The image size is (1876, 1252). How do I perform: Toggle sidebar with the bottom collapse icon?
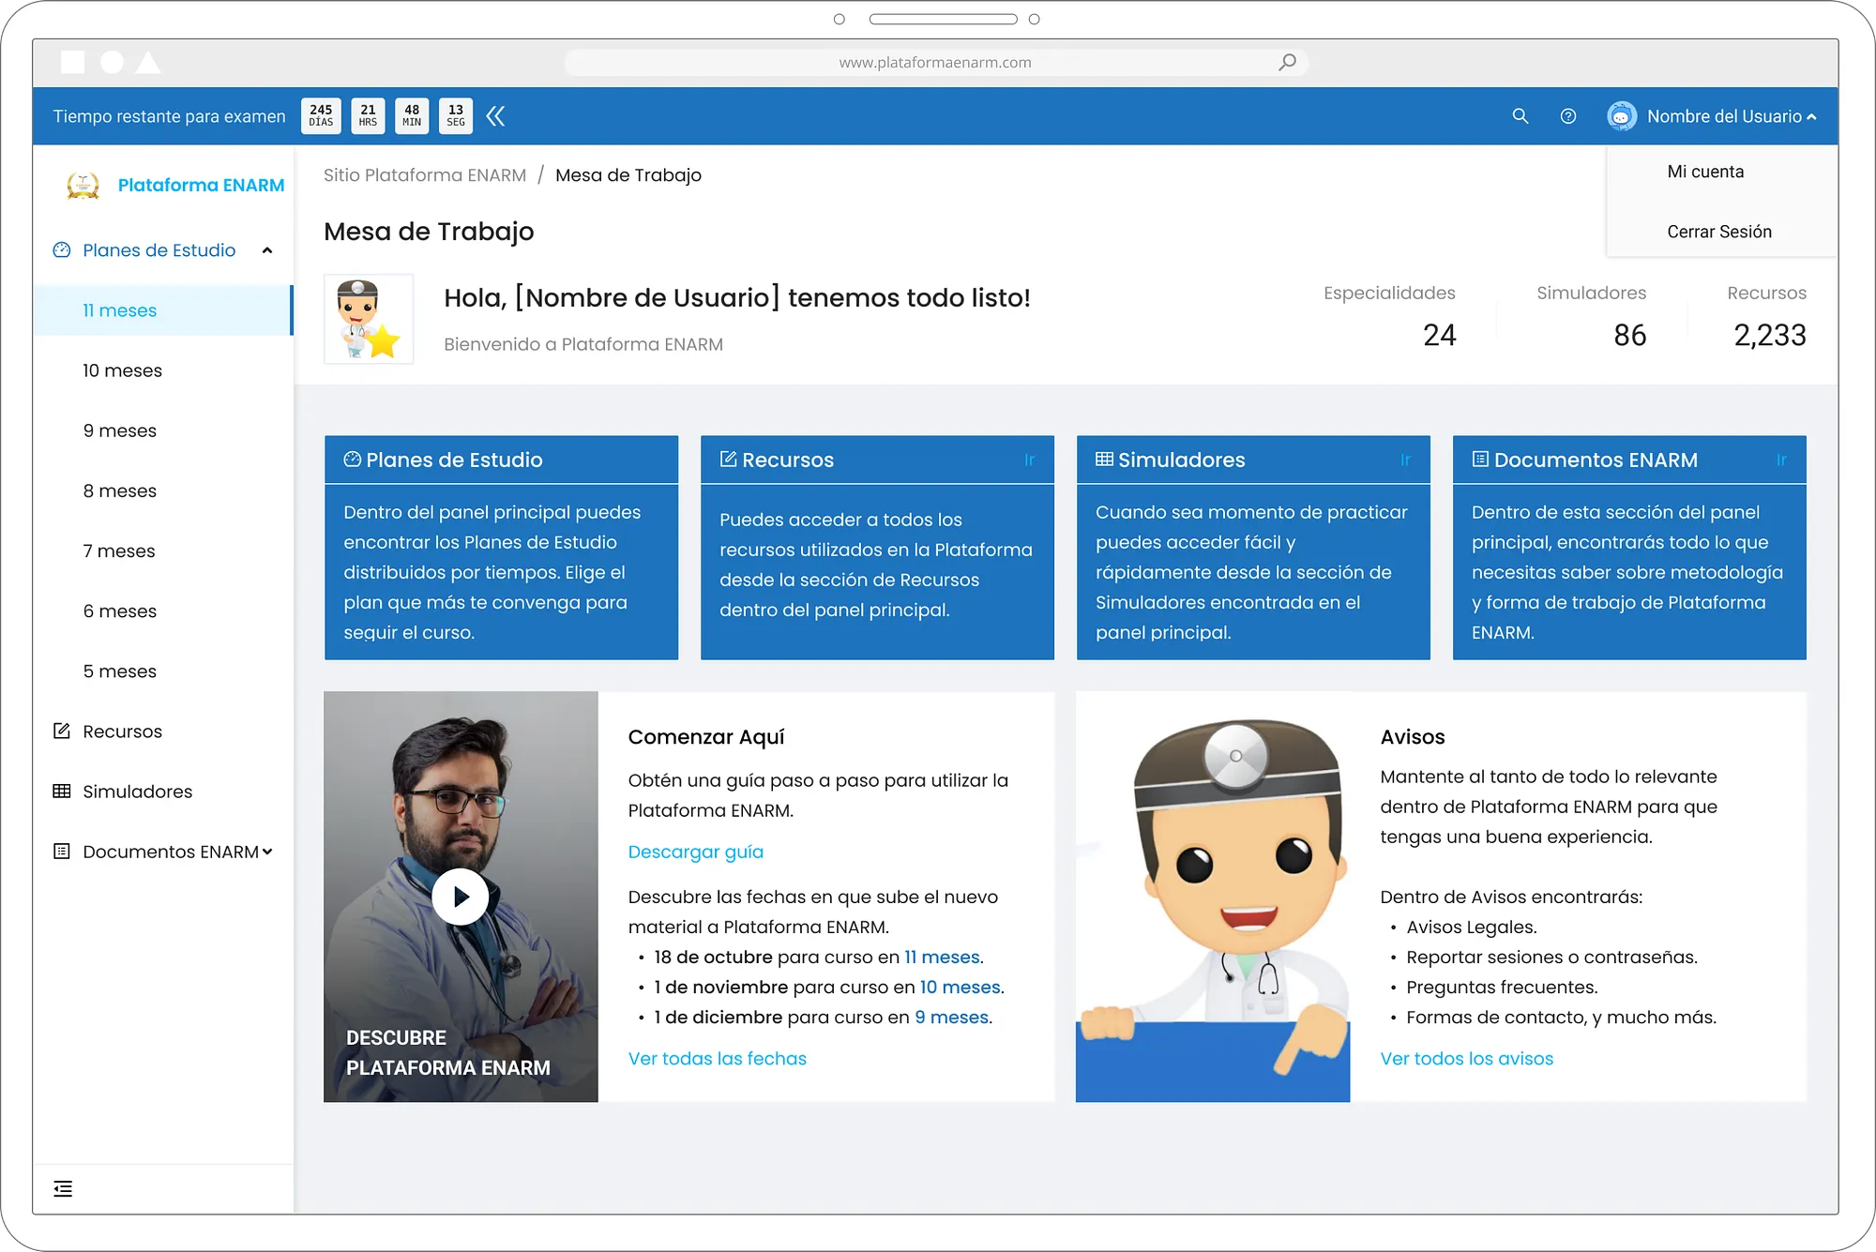click(63, 1189)
